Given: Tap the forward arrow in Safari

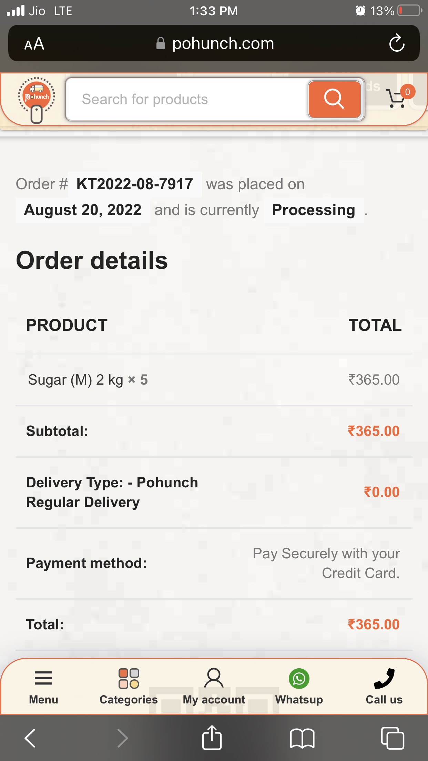Looking at the screenshot, I should pyautogui.click(x=122, y=738).
